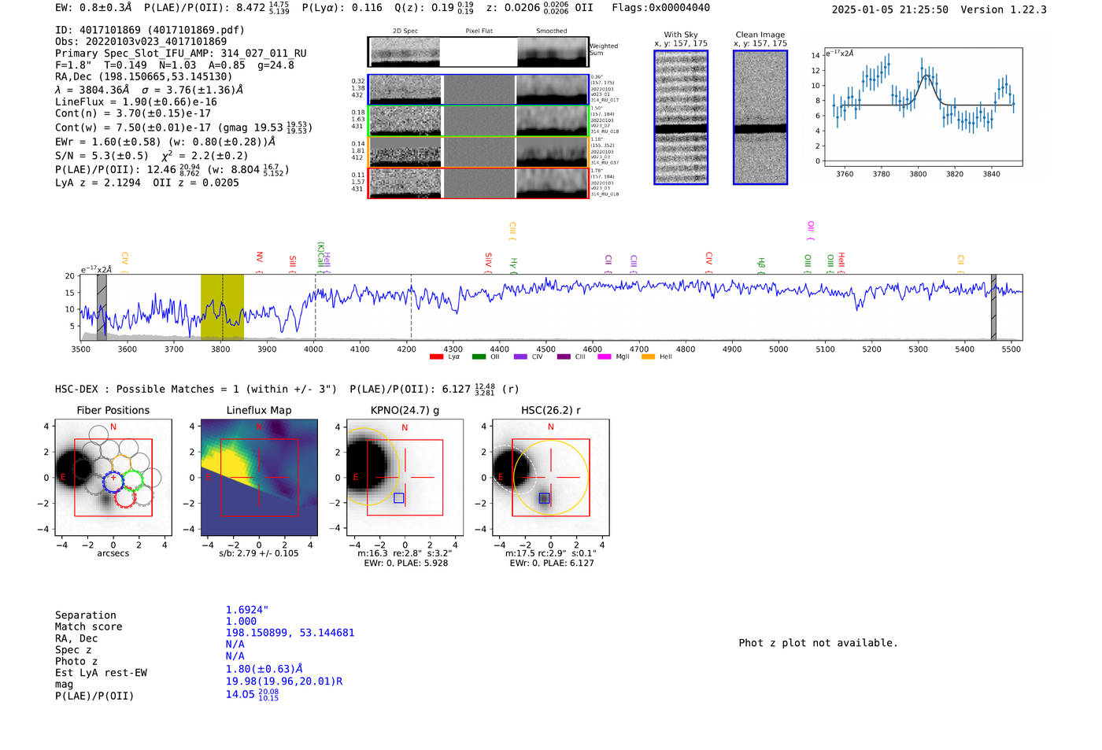This screenshot has height=750, width=1102.
Task: Click the 'Obs: 20220103v023_4017101869' text
Action: [x=141, y=42]
